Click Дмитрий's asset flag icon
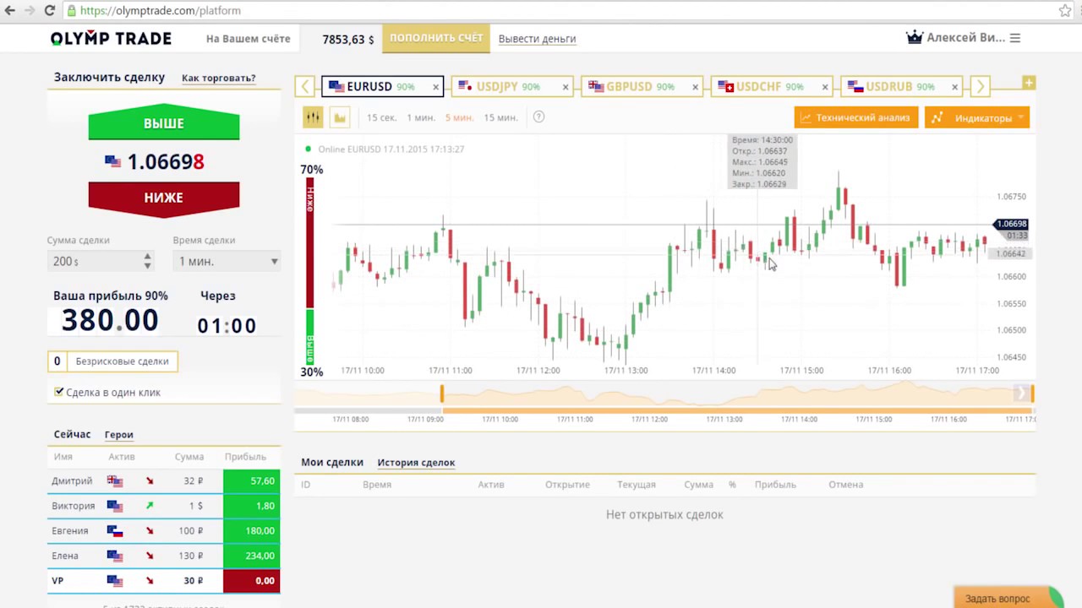Screen dimensions: 1082x608 (x=115, y=481)
